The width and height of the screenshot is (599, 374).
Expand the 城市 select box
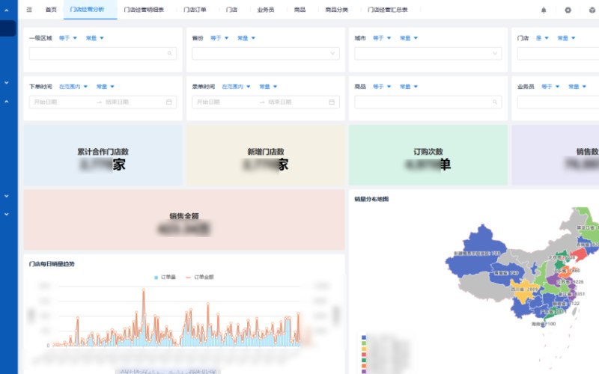tap(428, 53)
